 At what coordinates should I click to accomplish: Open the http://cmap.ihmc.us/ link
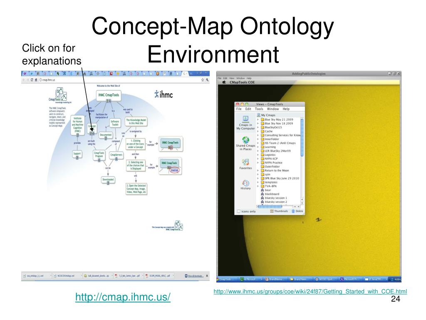tap(123, 297)
